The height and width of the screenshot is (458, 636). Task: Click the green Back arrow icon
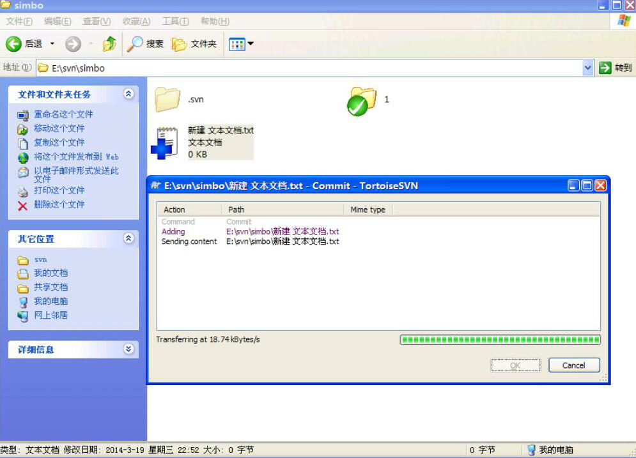(13, 44)
